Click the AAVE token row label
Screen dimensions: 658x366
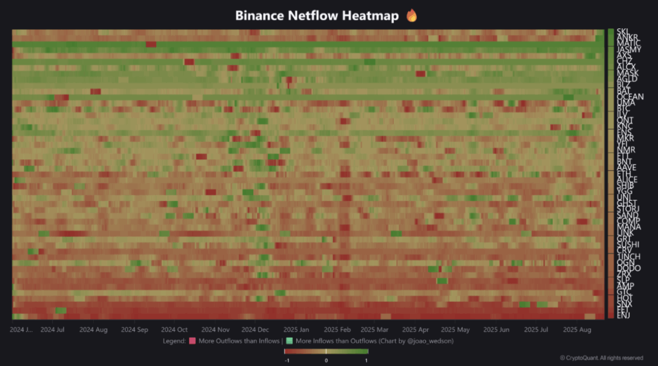(626, 168)
